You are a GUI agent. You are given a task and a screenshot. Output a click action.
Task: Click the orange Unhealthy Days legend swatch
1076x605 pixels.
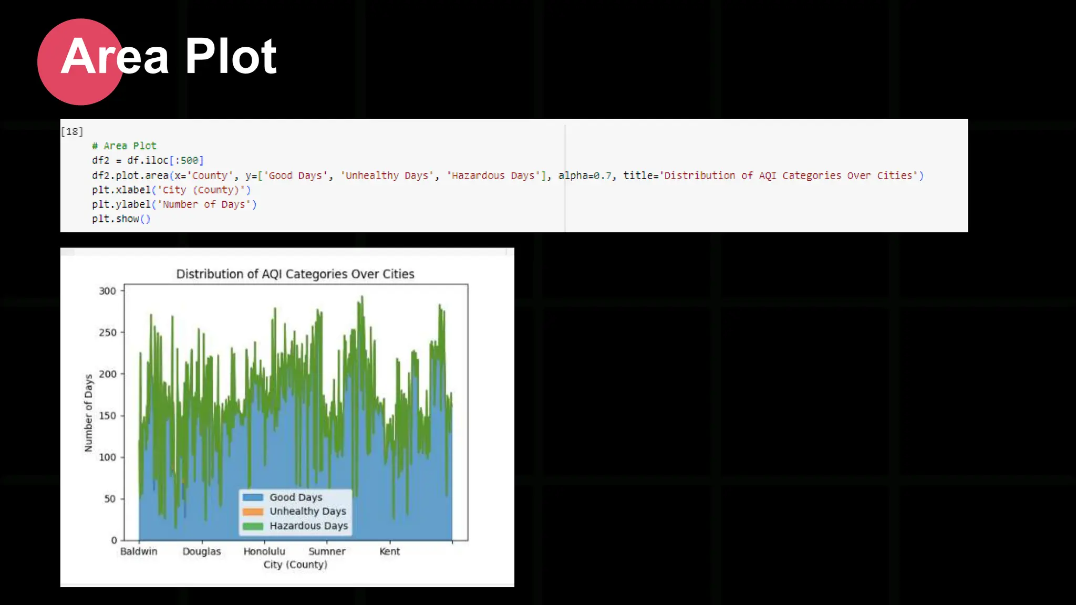click(x=253, y=512)
